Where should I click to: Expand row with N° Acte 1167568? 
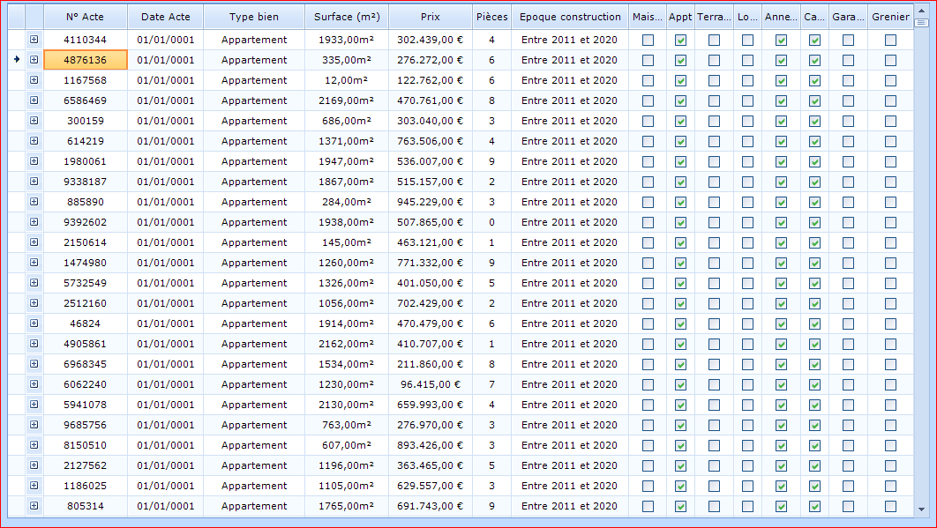click(x=34, y=80)
